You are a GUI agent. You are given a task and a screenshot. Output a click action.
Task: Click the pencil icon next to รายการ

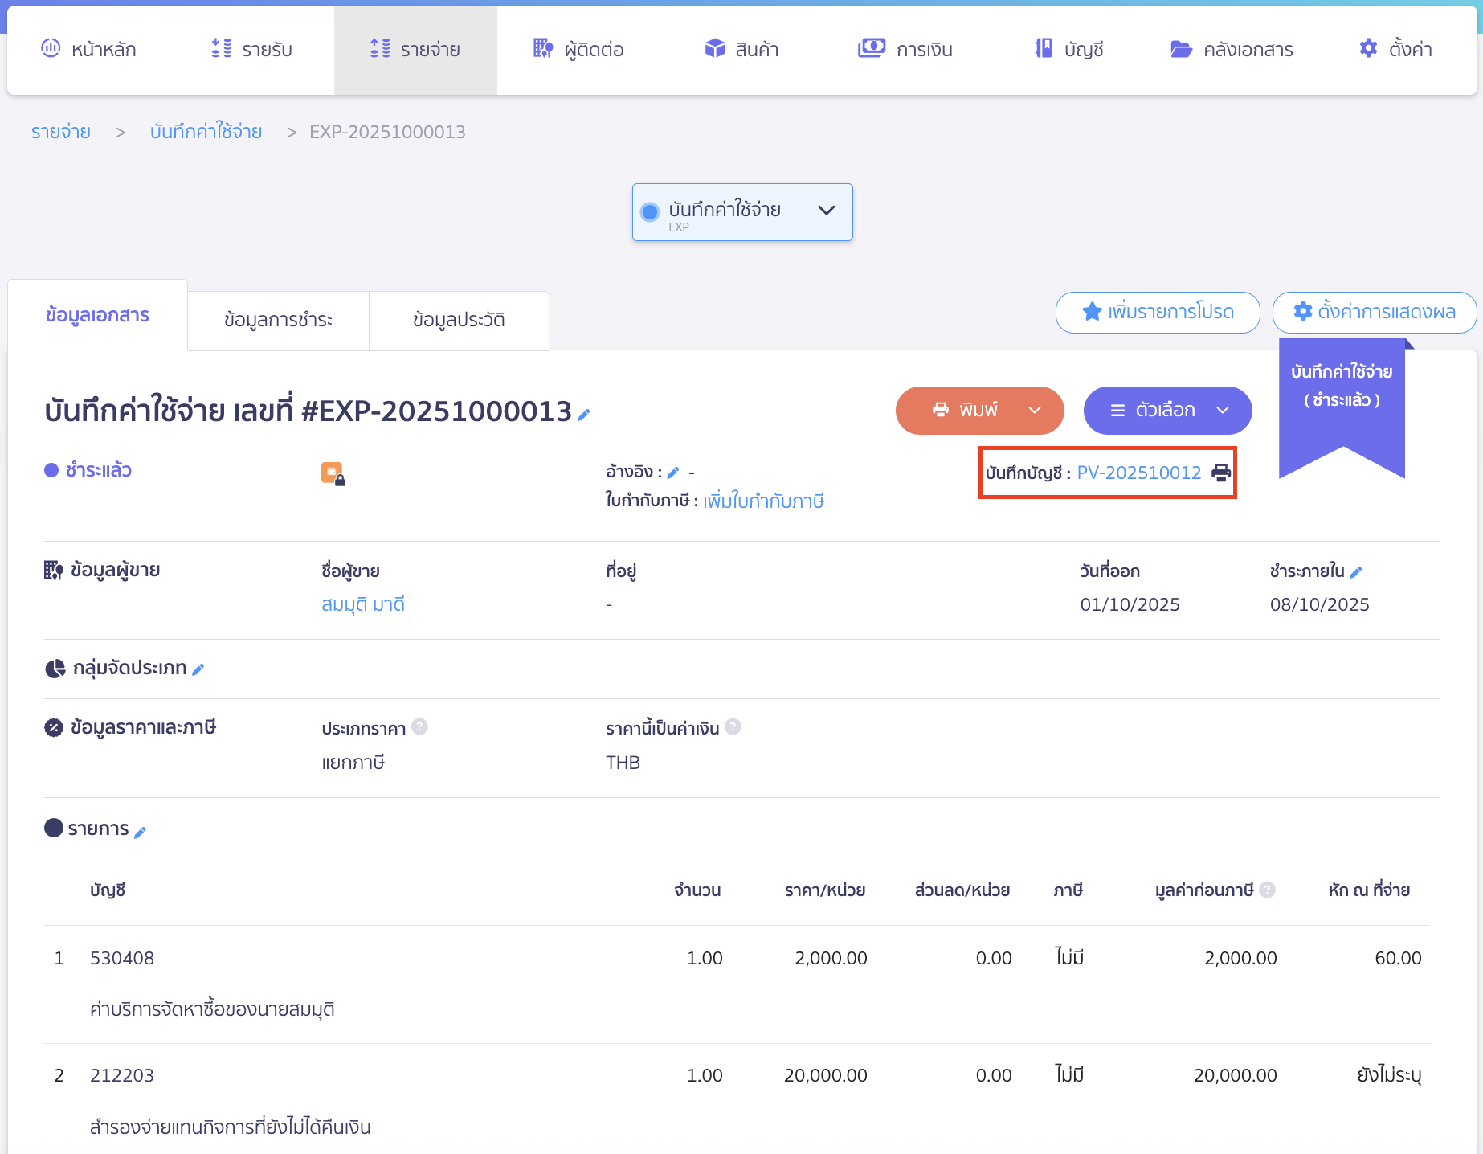pyautogui.click(x=140, y=833)
